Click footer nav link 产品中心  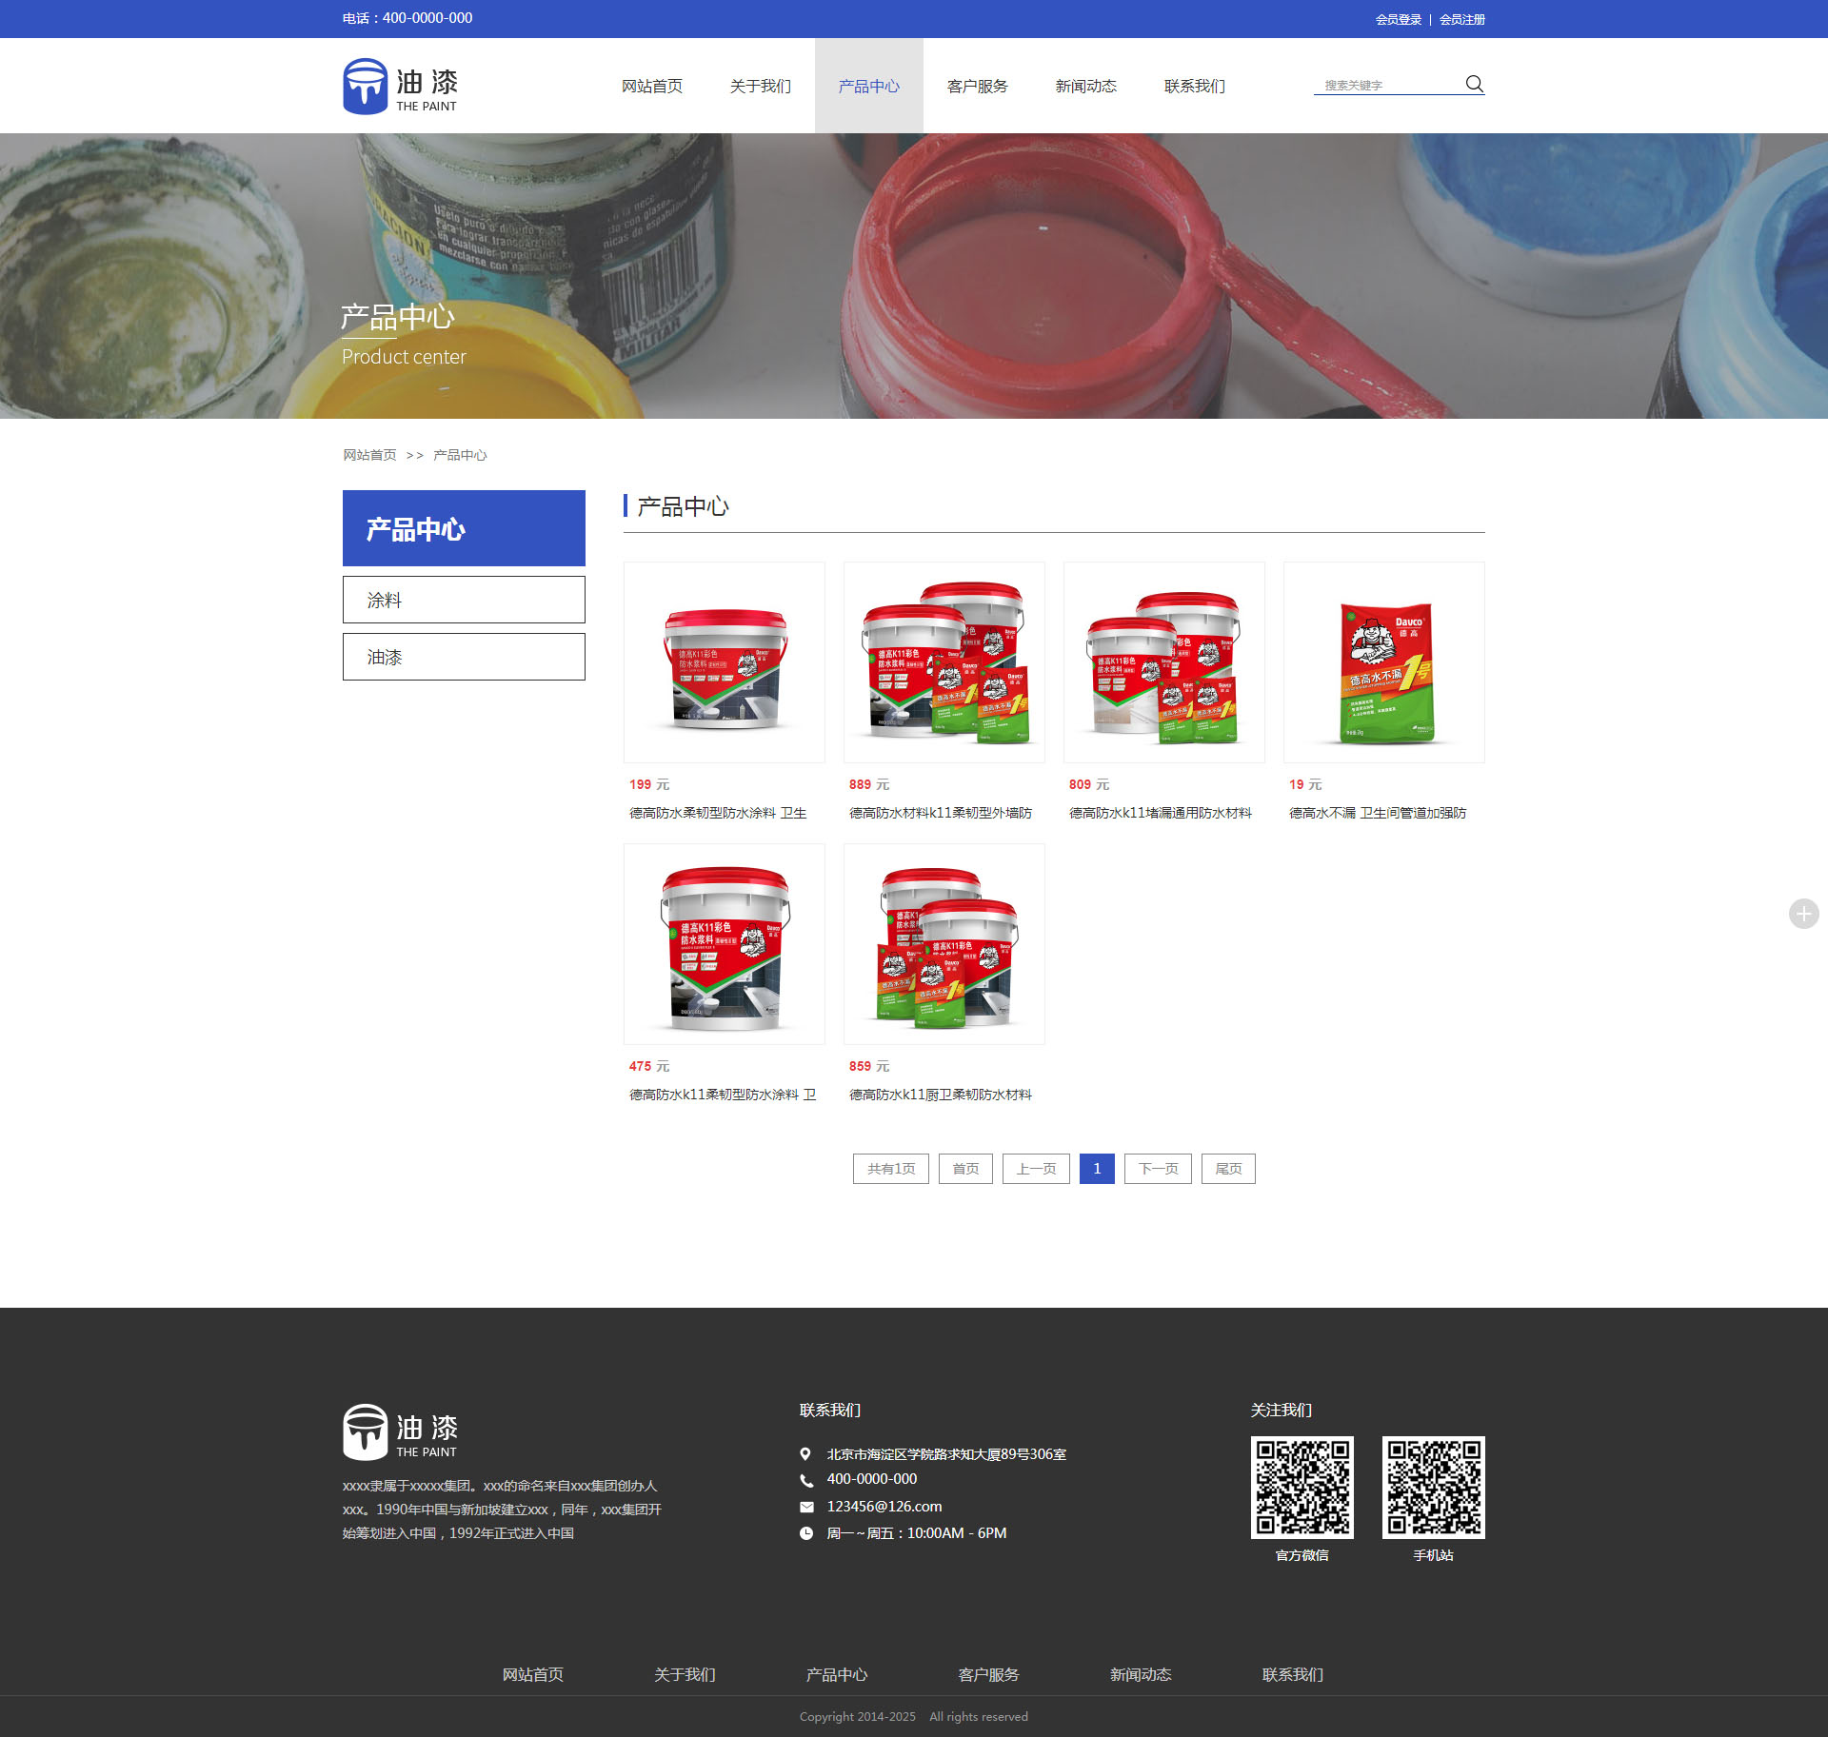pos(837,1674)
